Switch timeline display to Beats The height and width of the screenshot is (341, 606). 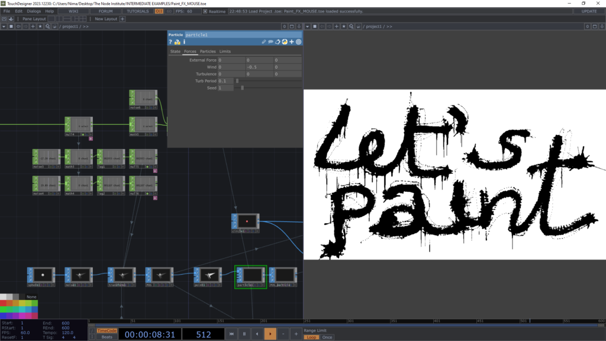[107, 337]
